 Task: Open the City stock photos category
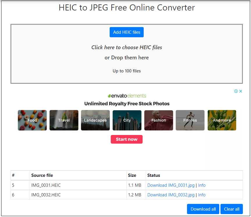pyautogui.click(x=127, y=120)
